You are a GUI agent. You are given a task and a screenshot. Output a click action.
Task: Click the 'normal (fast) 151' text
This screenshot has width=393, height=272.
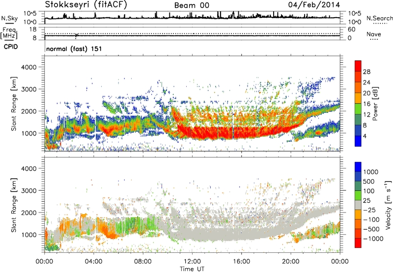(74, 49)
